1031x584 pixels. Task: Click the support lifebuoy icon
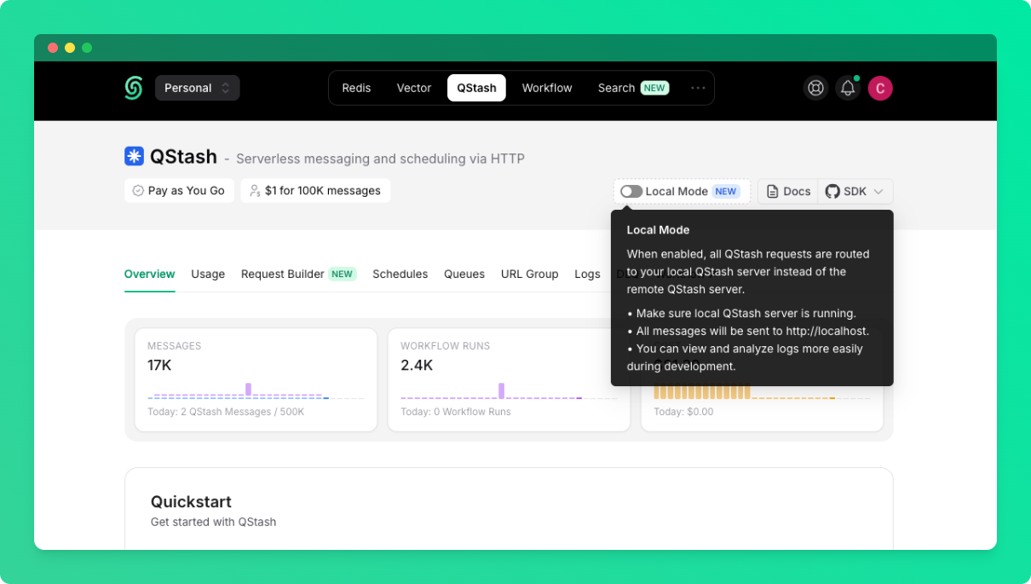coord(816,88)
